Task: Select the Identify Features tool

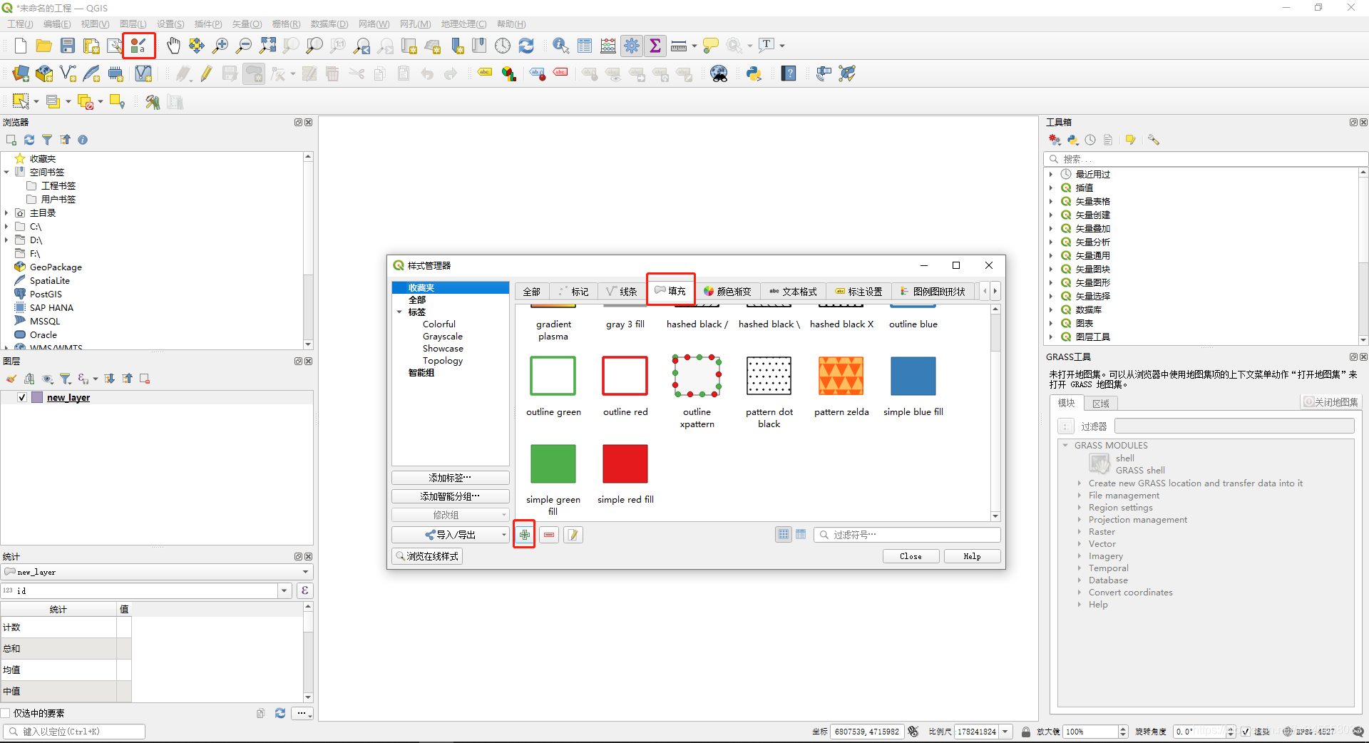Action: click(561, 46)
